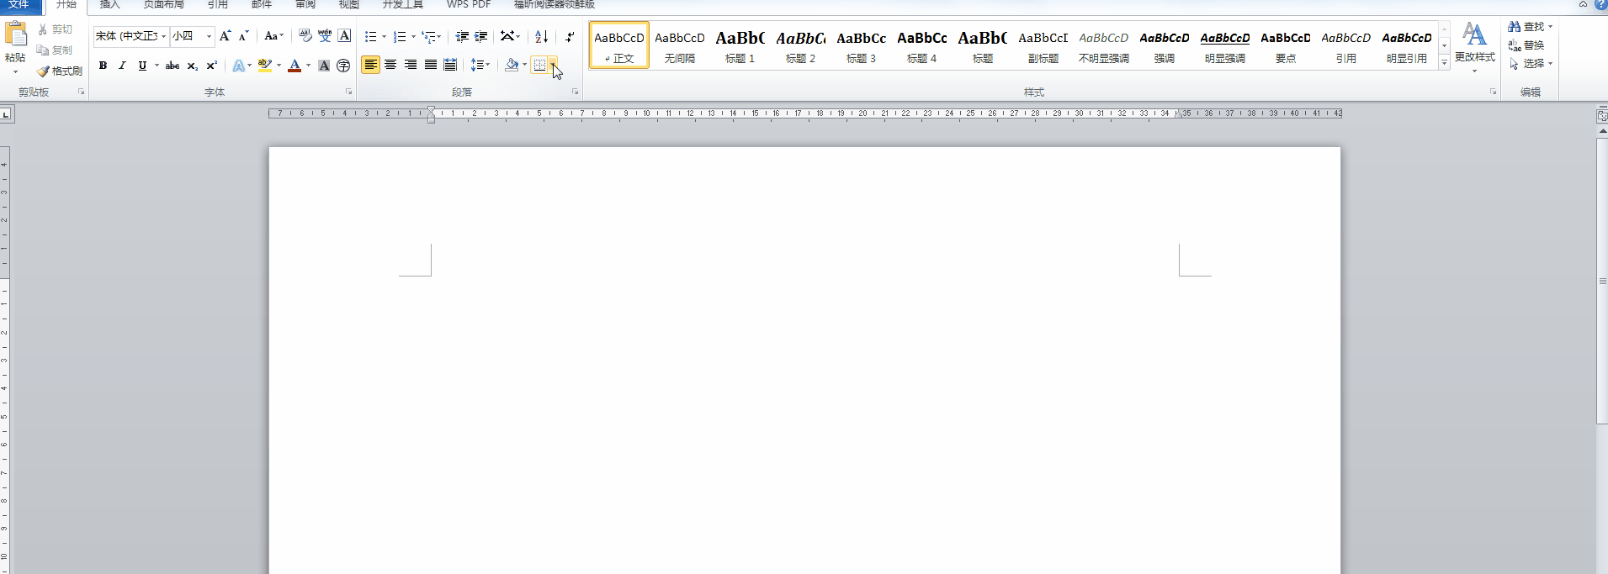Open the File (文件) tab
The width and height of the screenshot is (1608, 574).
pos(20,5)
